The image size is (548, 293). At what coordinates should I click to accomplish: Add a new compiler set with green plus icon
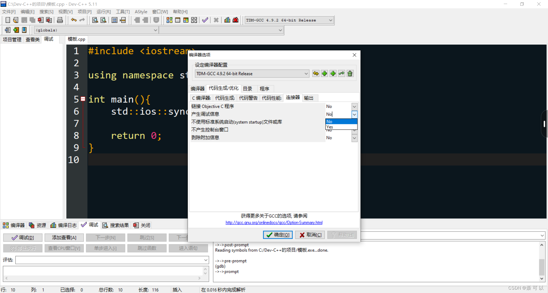(x=325, y=73)
